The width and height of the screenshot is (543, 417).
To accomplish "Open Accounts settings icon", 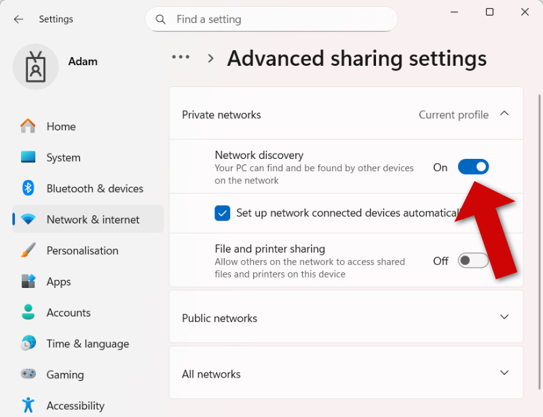I will 28,312.
